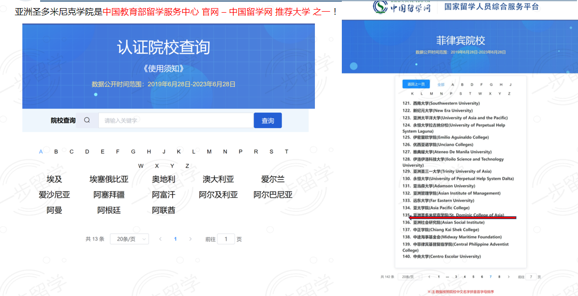The image size is (578, 296).
Task: Open the 20条/页 dropdown under Philippine school list
Action: [x=409, y=277]
